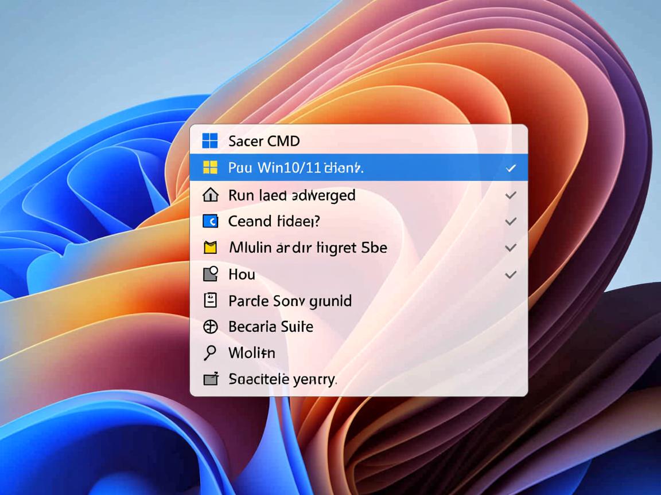Click the Saacitele yenrry text label
This screenshot has width=661, height=495.
(282, 379)
